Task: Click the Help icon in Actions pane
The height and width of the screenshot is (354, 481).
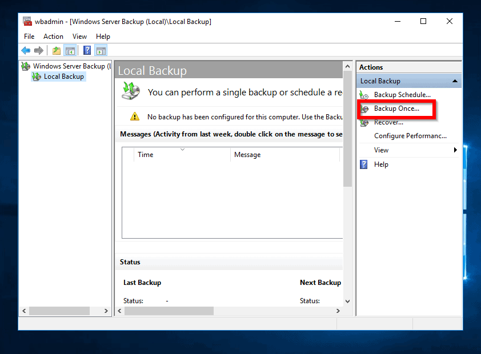Action: click(364, 164)
